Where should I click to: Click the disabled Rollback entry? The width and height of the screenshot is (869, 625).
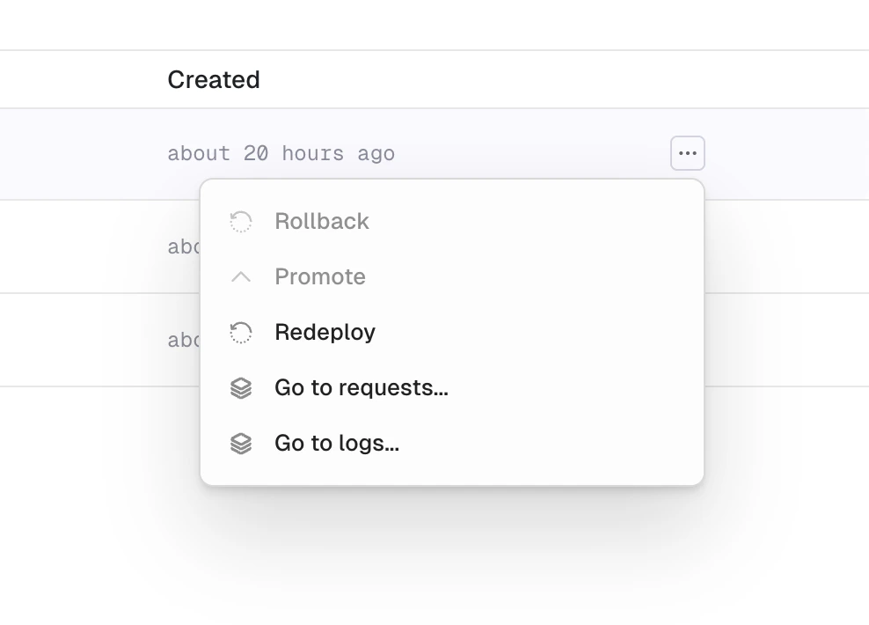click(x=321, y=222)
